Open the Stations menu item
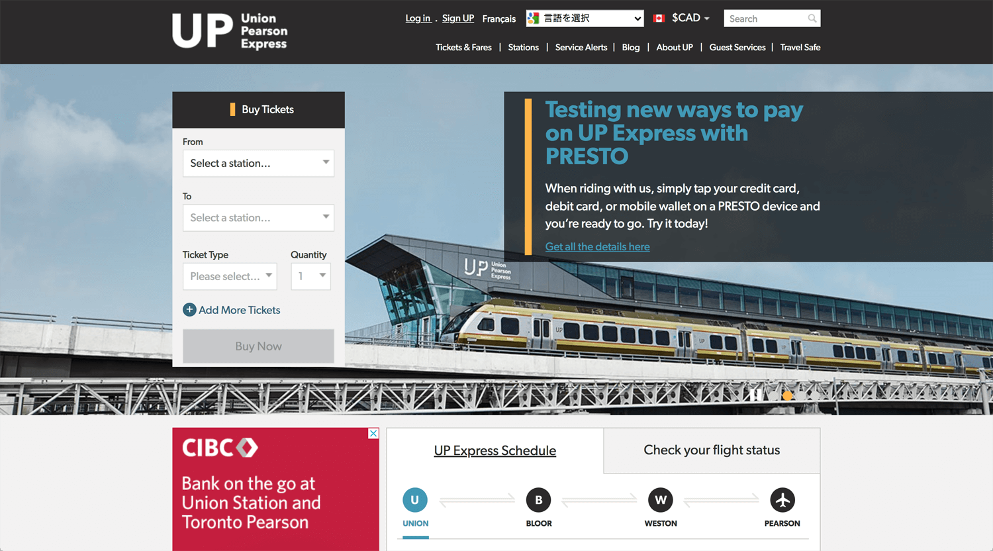Screen dimensions: 993x551 click(523, 48)
